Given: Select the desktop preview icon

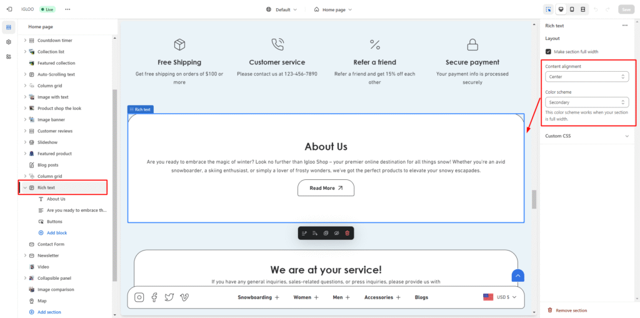Looking at the screenshot, I should tap(560, 9).
